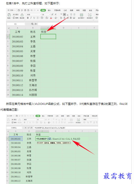Switch to the 开发工具 tab in the lower spreadsheet
The image size is (134, 184).
point(86,116)
